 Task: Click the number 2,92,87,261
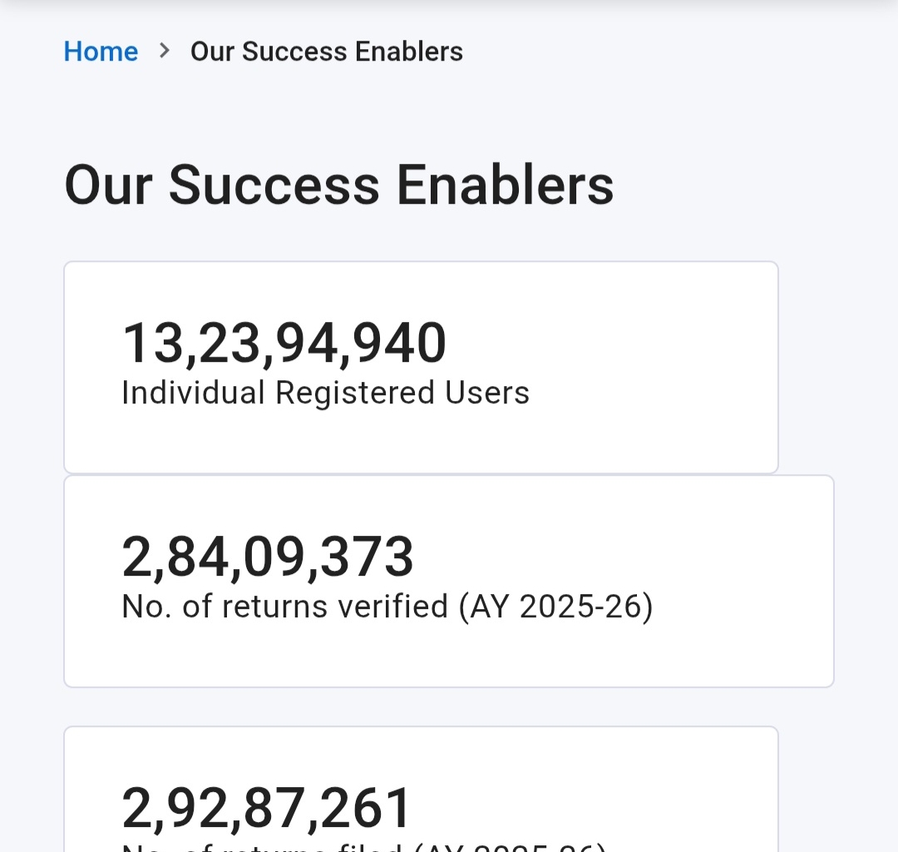point(267,805)
